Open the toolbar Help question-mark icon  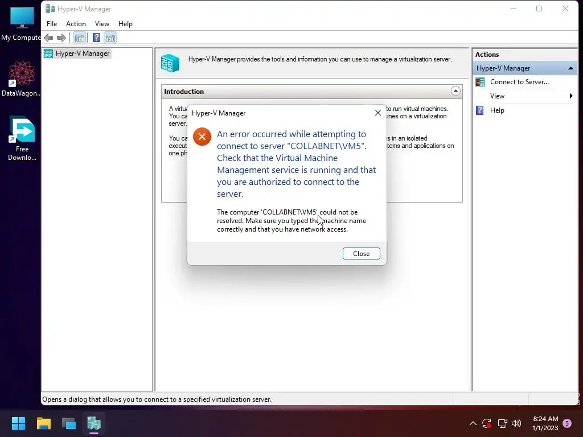[96, 38]
